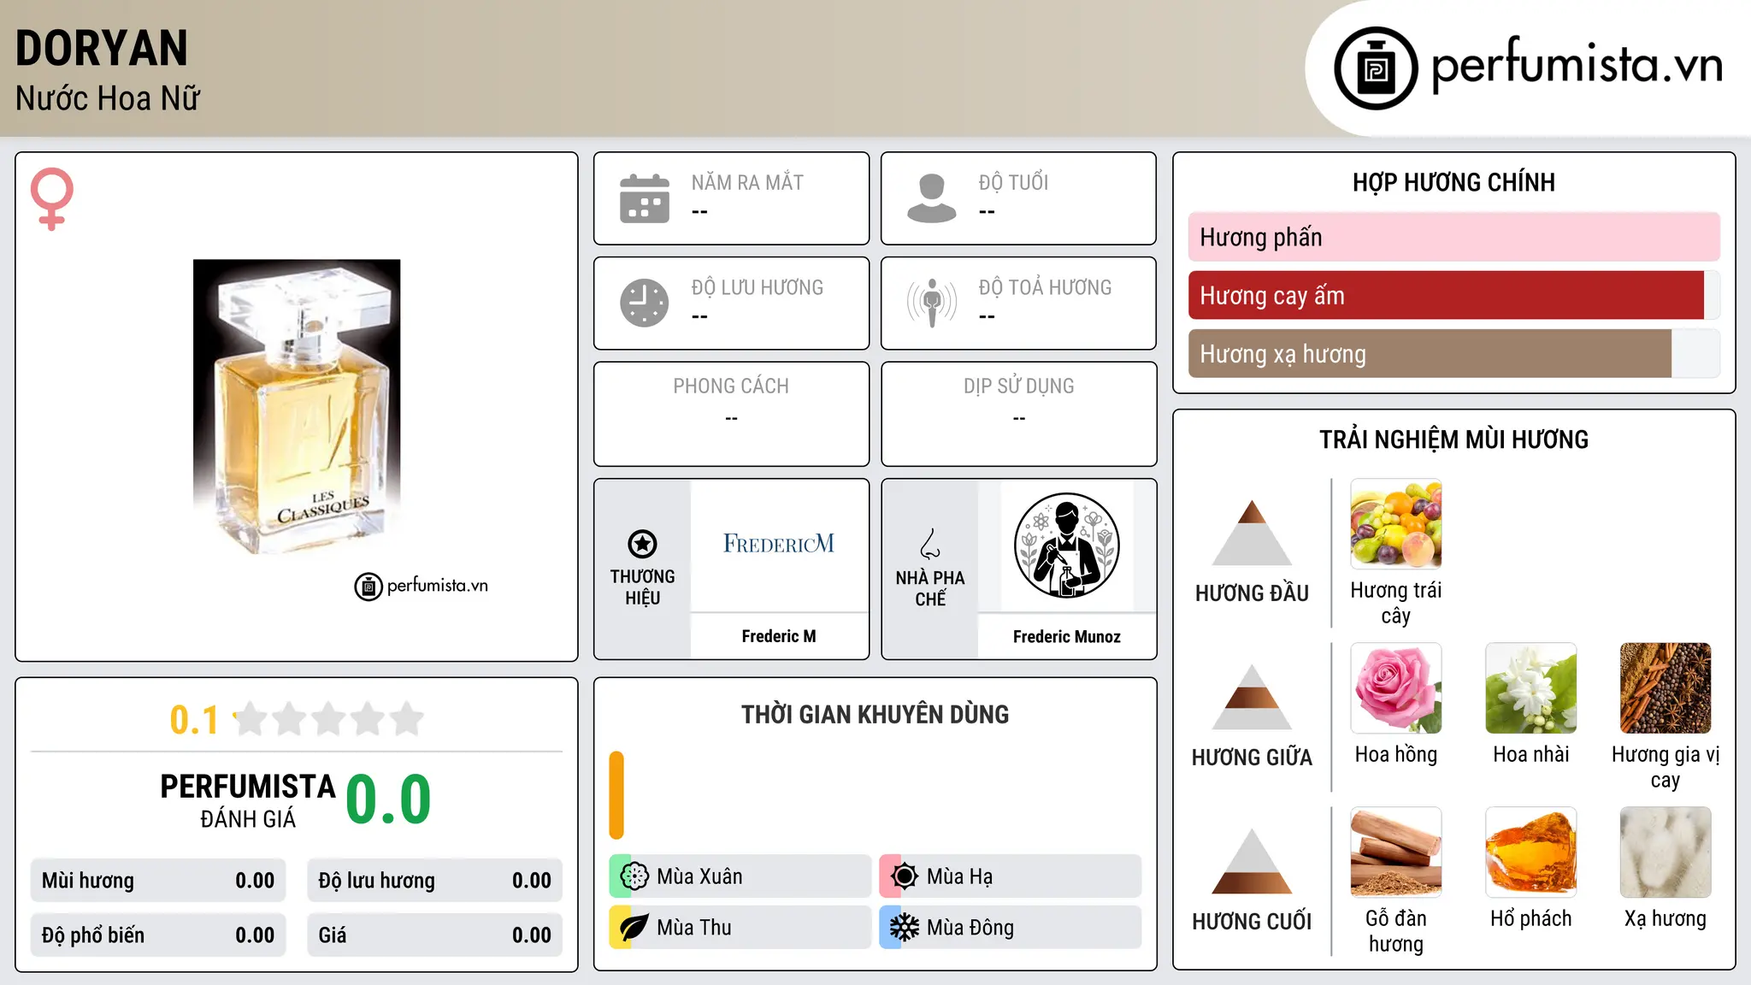1751x985 pixels.
Task: Click the Giá score row
Action: pos(435,935)
